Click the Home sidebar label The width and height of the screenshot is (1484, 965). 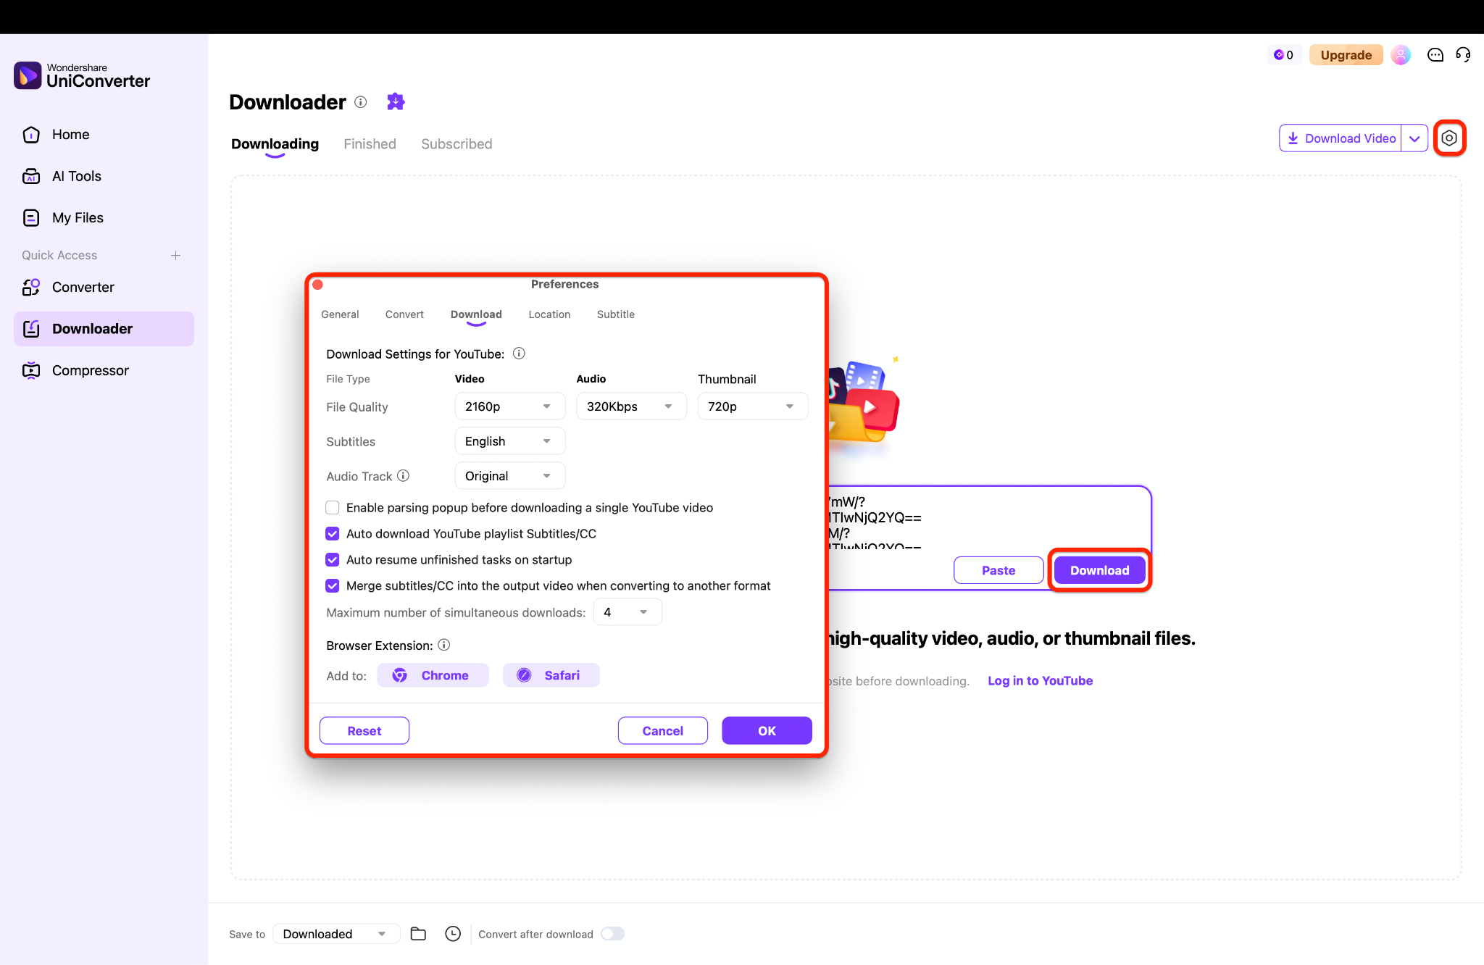71,135
